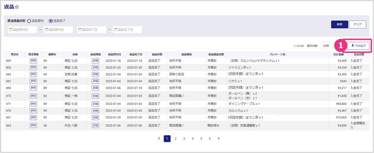Click the calendar icon in first 返品完了日 field
Screen dimensions: 374x153
coord(80,30)
